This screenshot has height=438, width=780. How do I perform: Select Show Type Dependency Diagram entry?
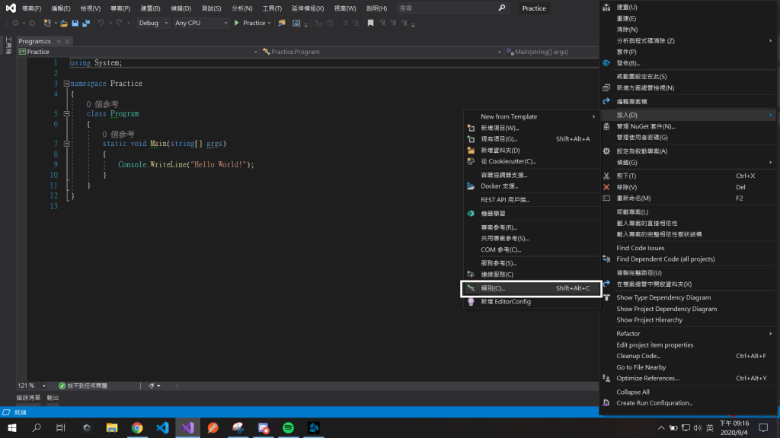coord(689,297)
